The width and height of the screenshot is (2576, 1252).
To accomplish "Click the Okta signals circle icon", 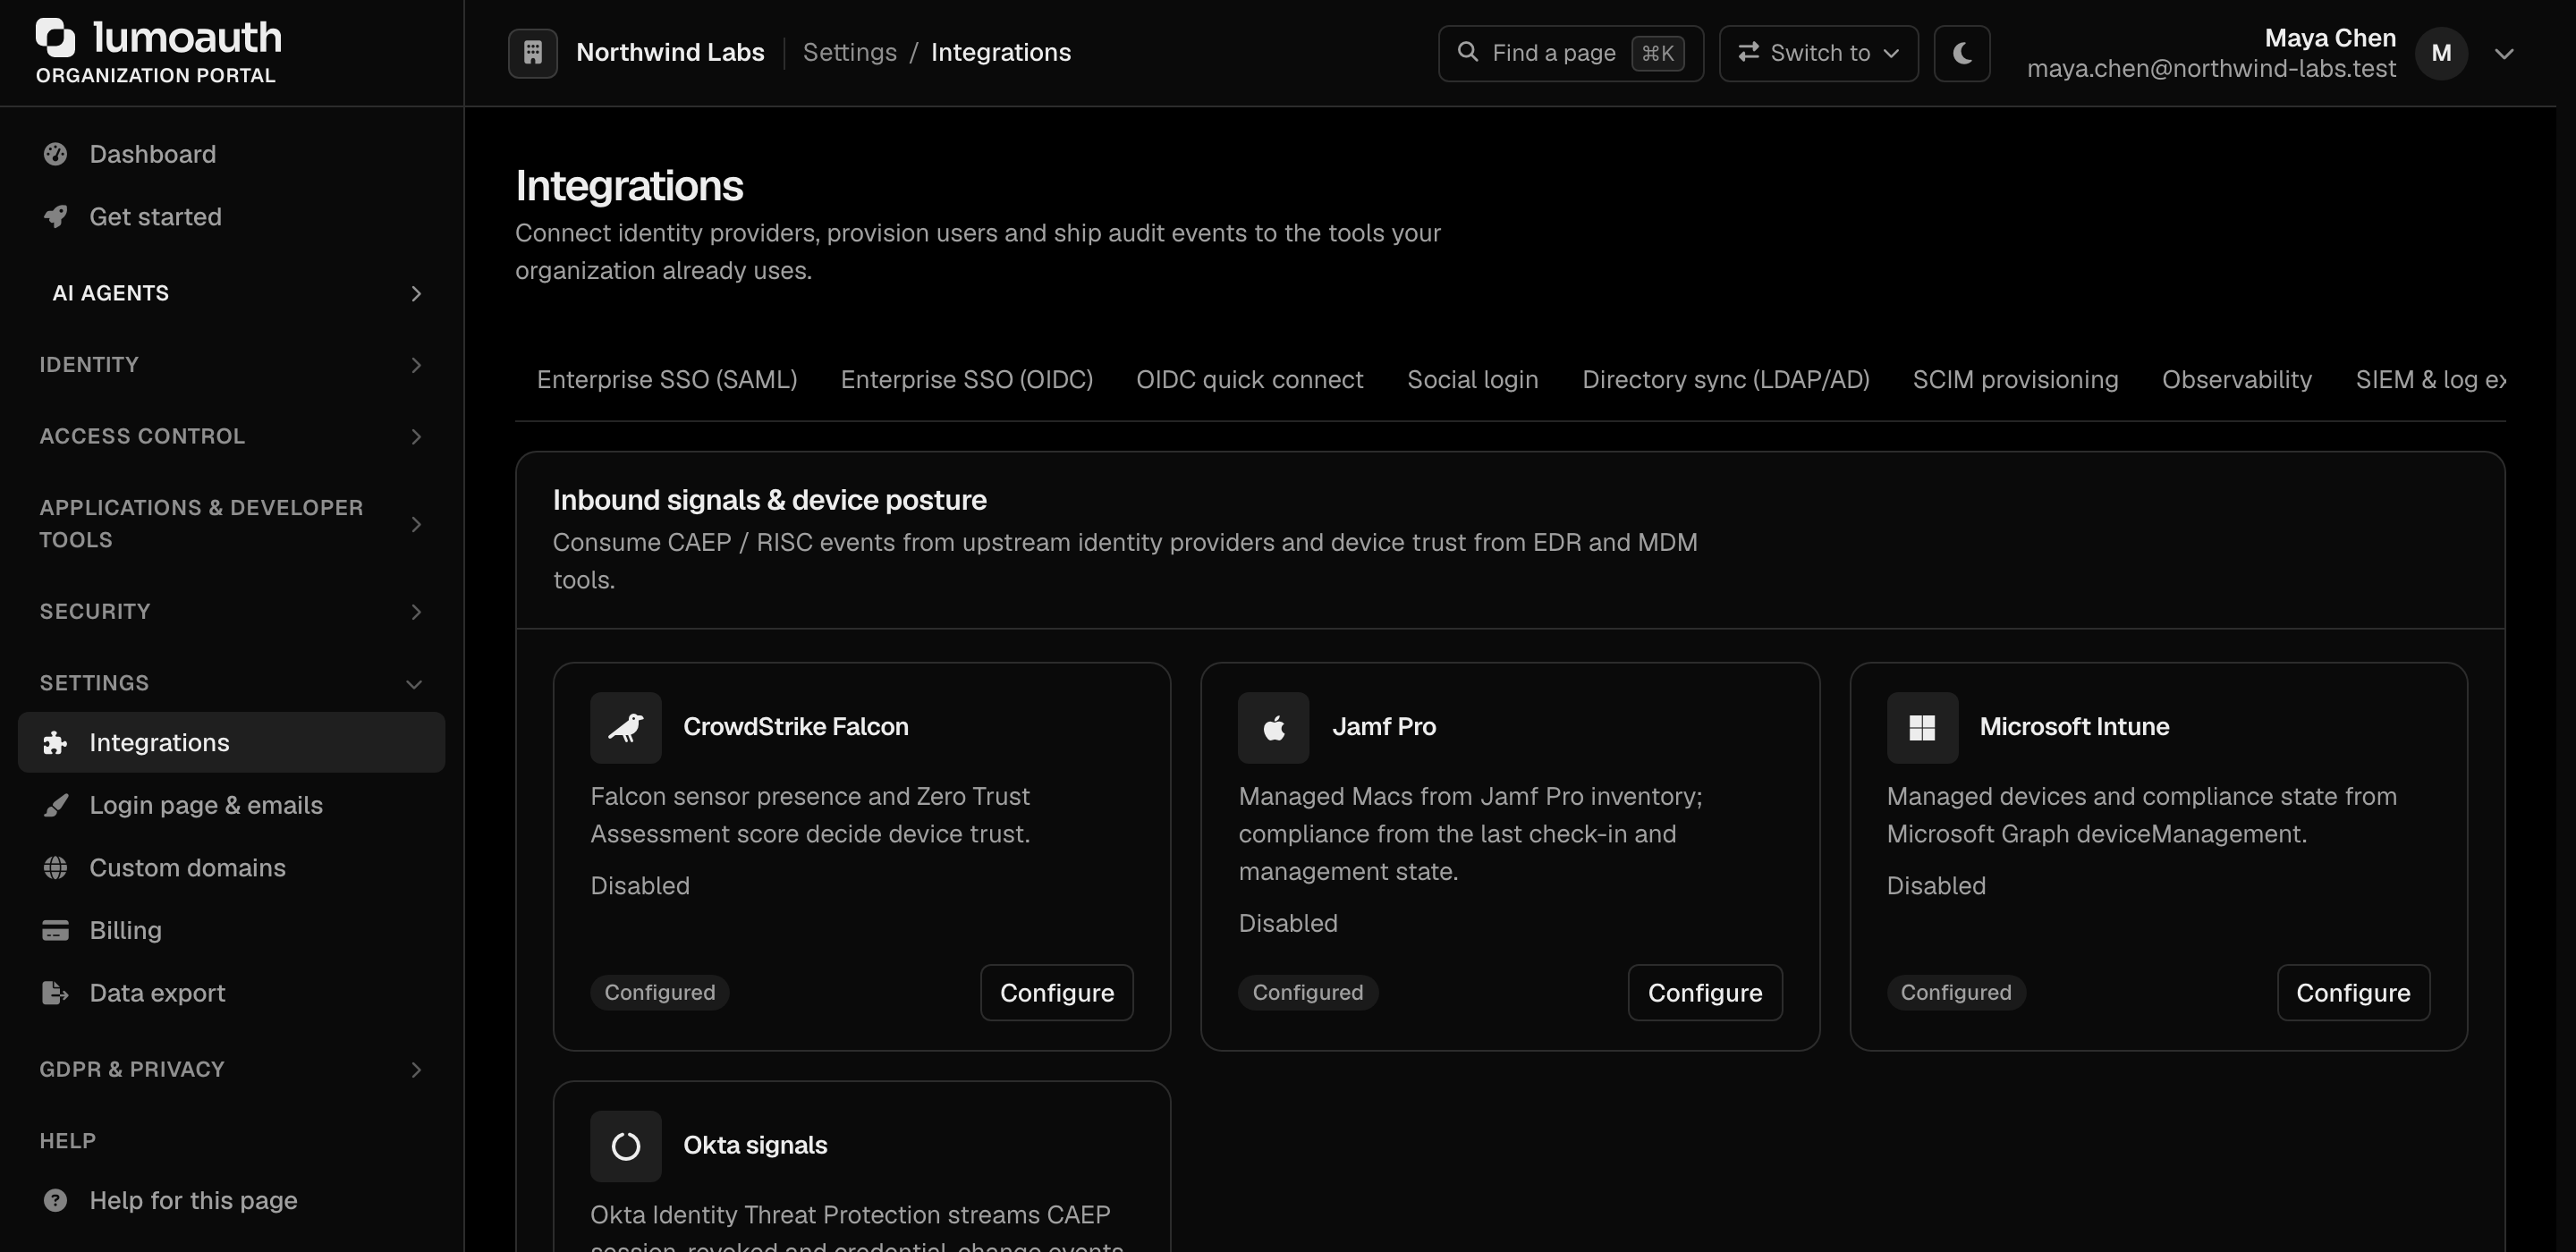I will (625, 1146).
